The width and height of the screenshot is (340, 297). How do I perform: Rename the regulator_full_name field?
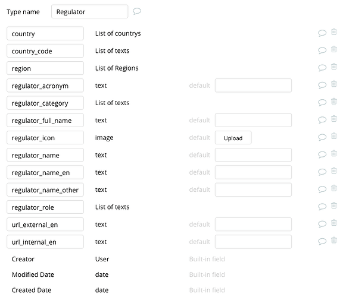pos(45,120)
